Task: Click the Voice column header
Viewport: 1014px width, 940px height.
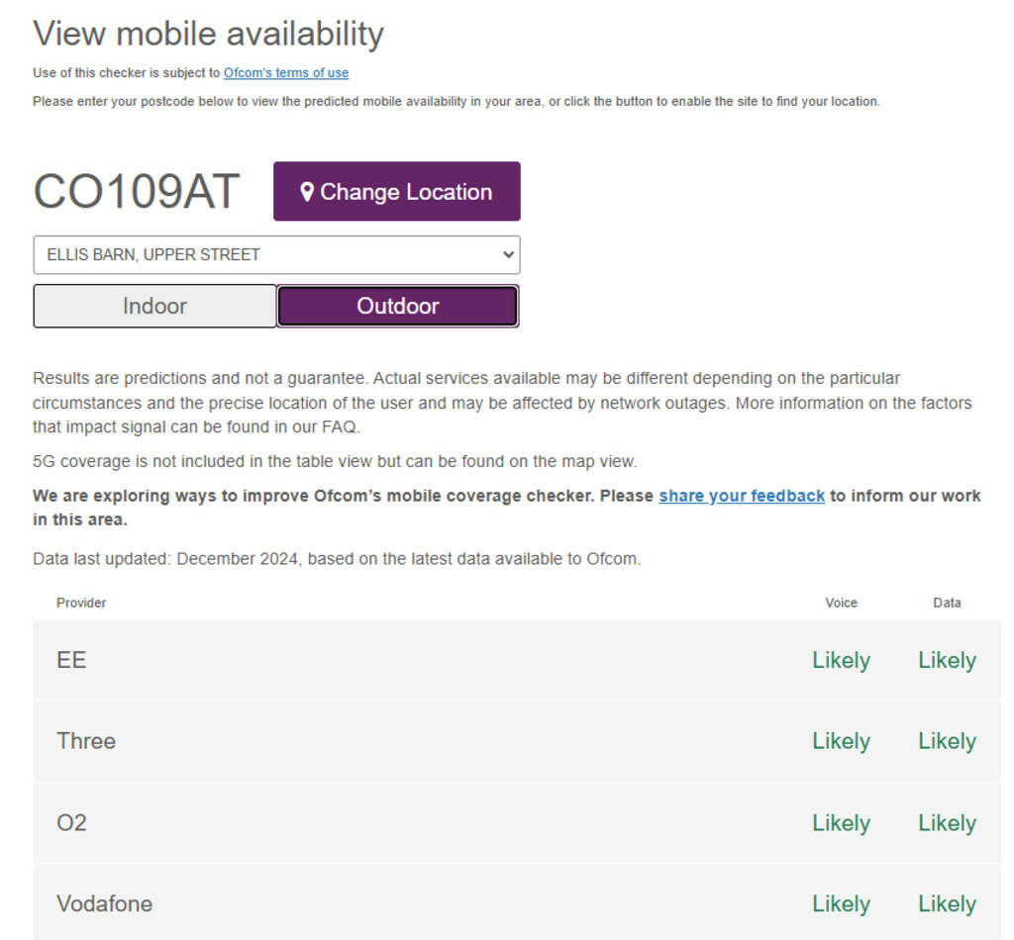Action: click(841, 603)
